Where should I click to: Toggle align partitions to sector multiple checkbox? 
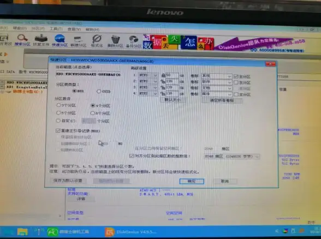click(x=132, y=156)
